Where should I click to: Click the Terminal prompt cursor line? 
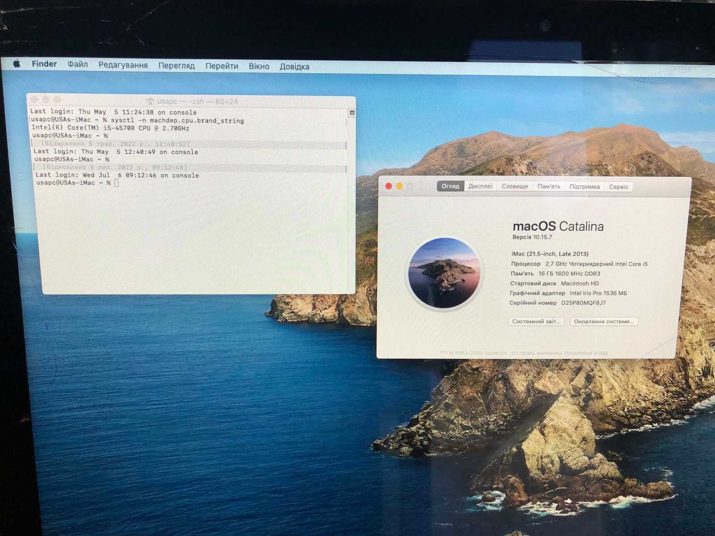pyautogui.click(x=77, y=183)
